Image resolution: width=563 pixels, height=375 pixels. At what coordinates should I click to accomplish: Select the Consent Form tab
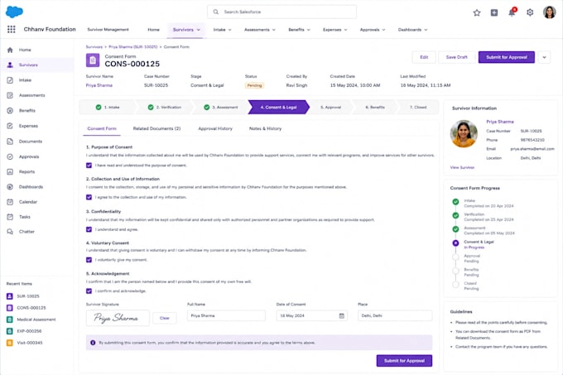coord(102,128)
